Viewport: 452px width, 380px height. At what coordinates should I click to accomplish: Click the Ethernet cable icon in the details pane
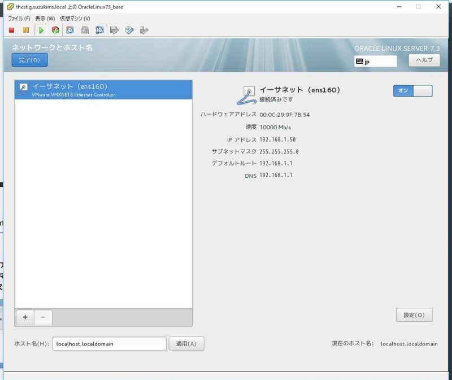pyautogui.click(x=247, y=95)
